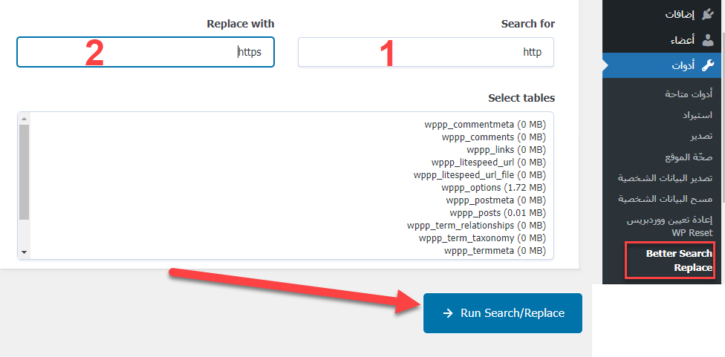
Task: Click the tools wrench icon
Action: pos(706,65)
